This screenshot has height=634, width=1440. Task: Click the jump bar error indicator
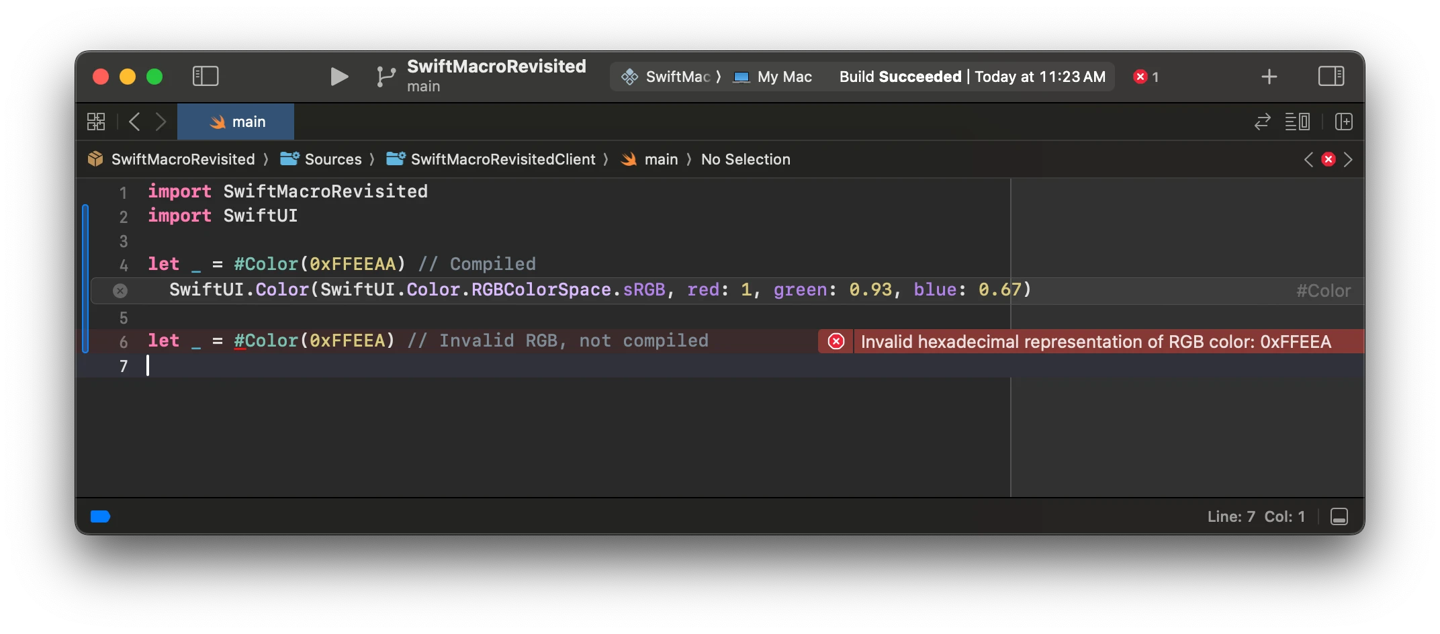(1329, 159)
